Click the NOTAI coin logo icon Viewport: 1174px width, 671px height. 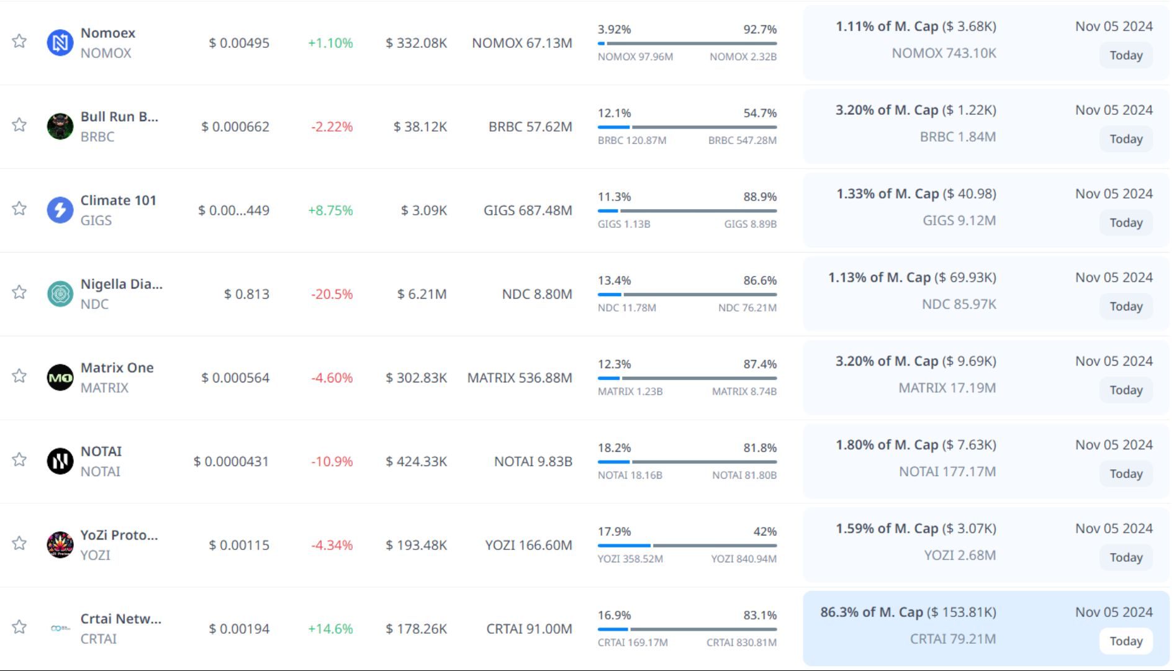pyautogui.click(x=60, y=461)
